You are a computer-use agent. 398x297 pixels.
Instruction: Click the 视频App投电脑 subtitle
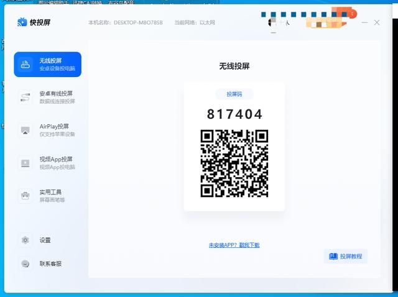[x=57, y=167]
